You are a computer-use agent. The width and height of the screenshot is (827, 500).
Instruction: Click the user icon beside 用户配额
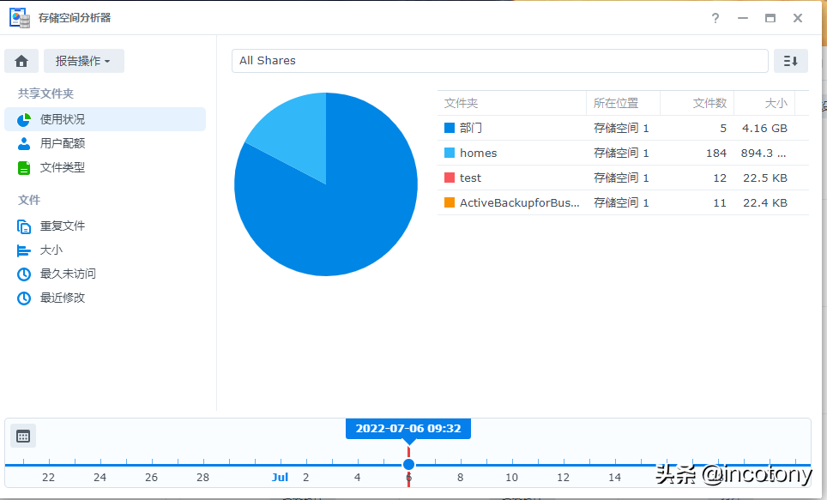(24, 143)
